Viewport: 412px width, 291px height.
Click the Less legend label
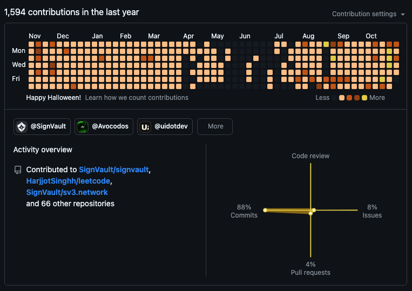(x=322, y=98)
